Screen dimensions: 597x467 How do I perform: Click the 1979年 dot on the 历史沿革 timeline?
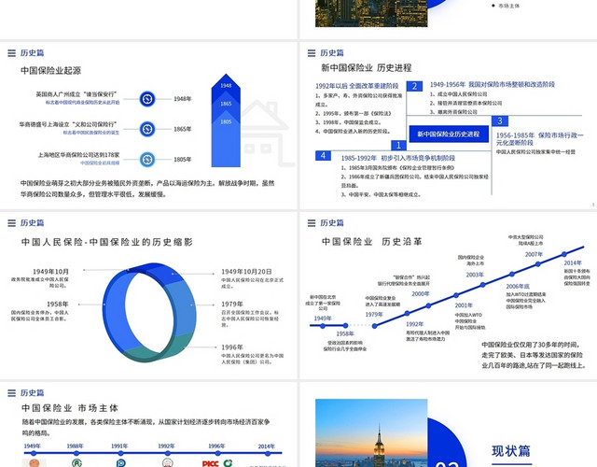point(375,326)
